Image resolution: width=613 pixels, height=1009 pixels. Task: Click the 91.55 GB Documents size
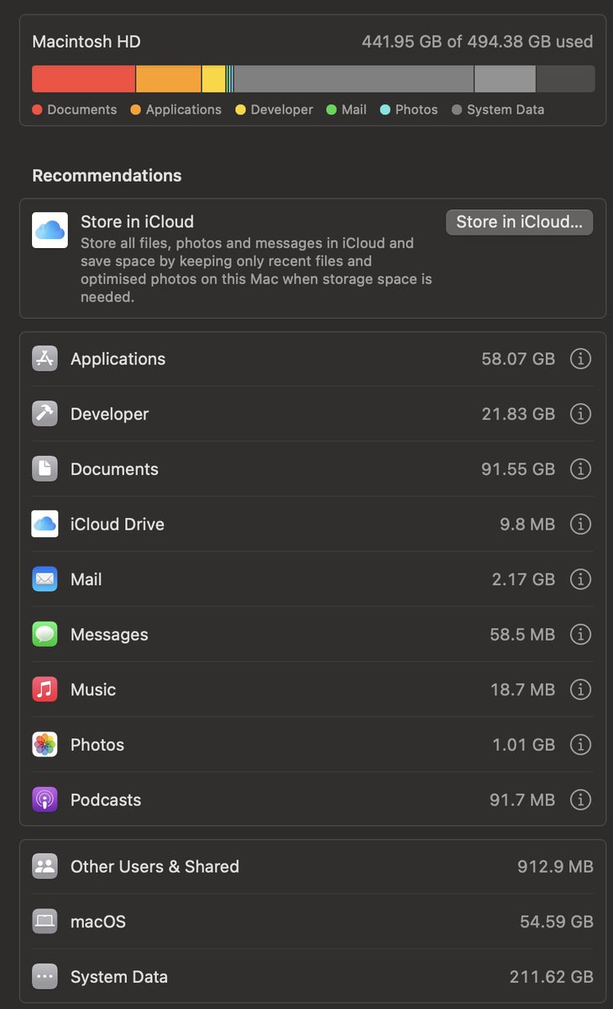pyautogui.click(x=518, y=469)
